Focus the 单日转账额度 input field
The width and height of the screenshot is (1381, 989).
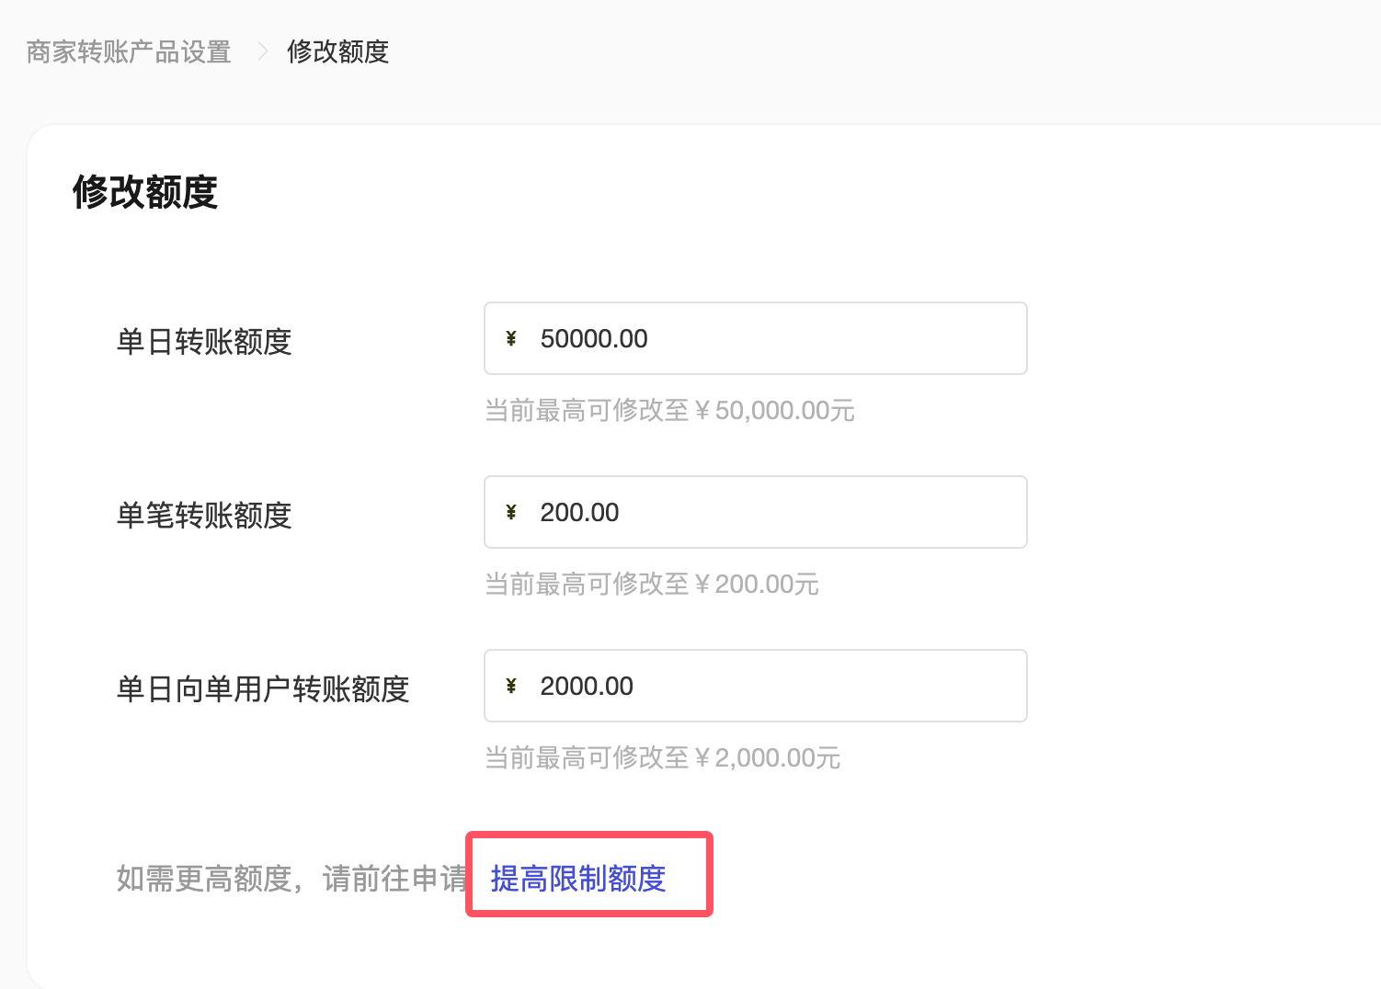756,338
